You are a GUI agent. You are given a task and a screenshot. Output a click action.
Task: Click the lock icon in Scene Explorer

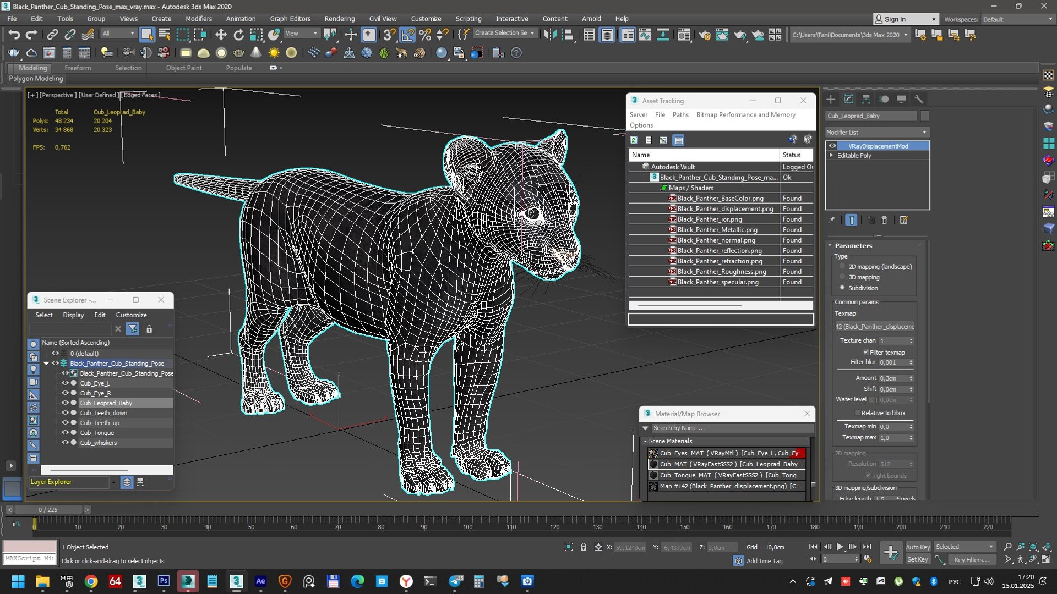click(149, 329)
